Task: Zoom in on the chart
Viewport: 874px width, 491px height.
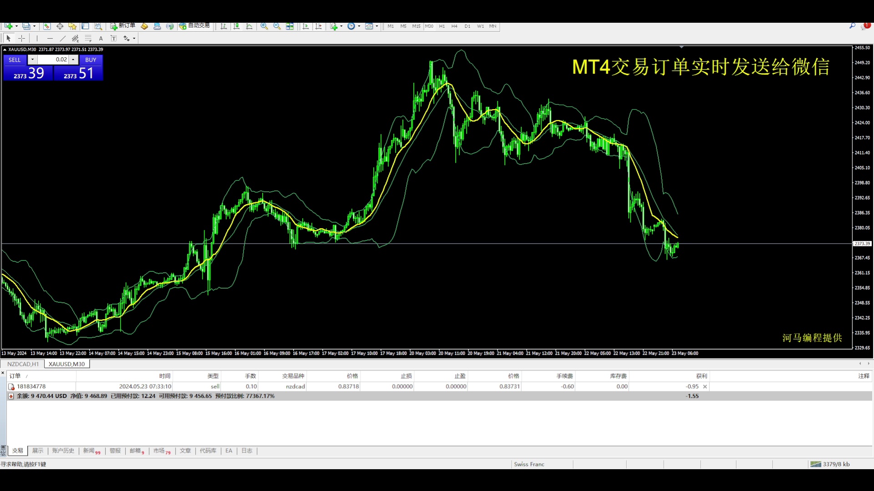Action: (264, 26)
